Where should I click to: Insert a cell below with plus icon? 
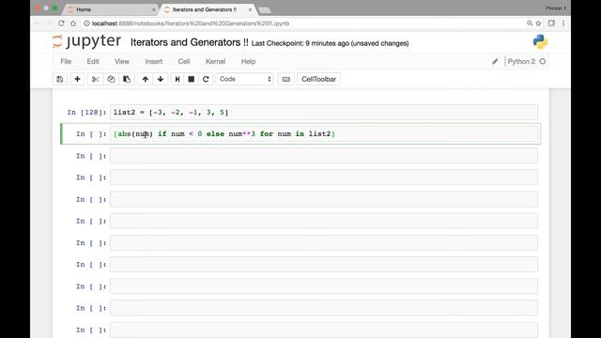(x=77, y=79)
